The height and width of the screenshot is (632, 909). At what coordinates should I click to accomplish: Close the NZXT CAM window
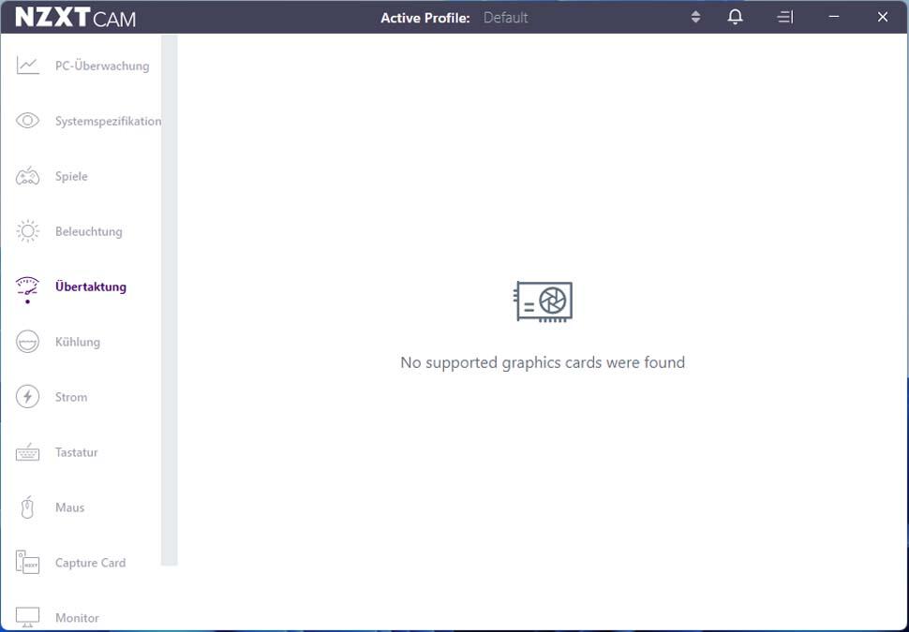[x=883, y=17]
